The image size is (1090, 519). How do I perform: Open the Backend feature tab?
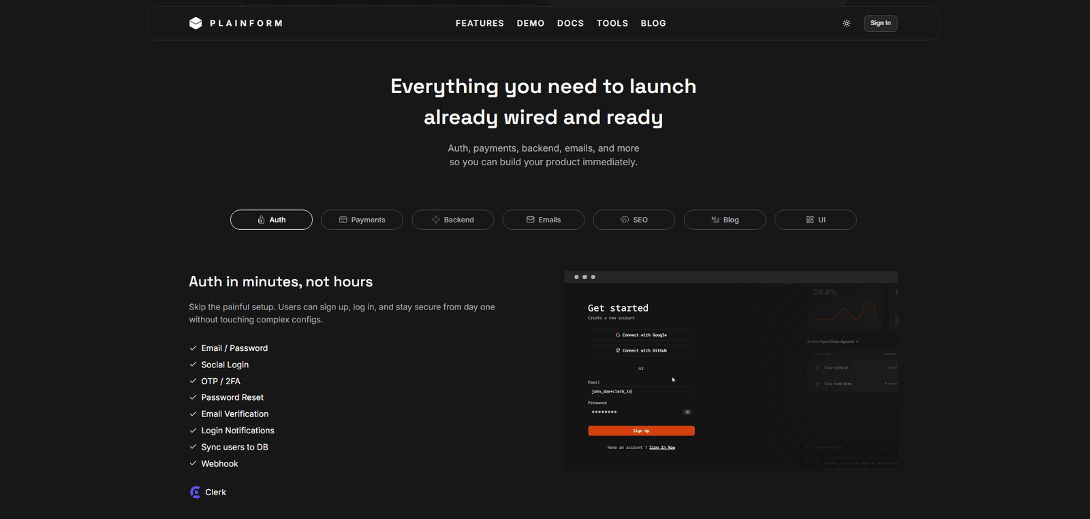[453, 220]
